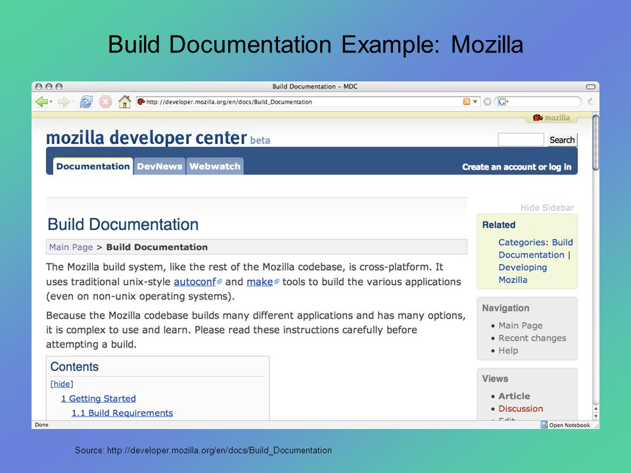Image resolution: width=631 pixels, height=473 pixels.
Task: Open Recent changes in Navigation
Action: pyautogui.click(x=532, y=338)
